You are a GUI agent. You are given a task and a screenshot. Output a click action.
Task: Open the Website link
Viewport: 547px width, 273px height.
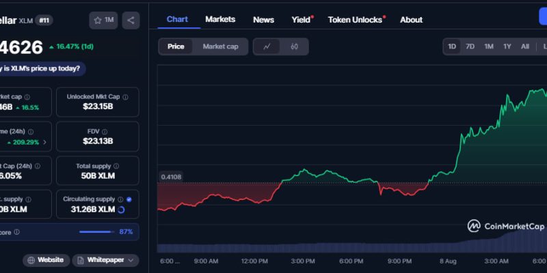coord(46,260)
